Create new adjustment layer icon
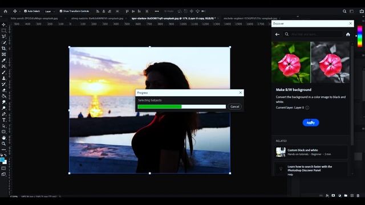365x205 pixels. click(x=340, y=196)
